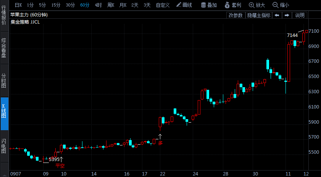The height and width of the screenshot is (177, 321).
Task: Open 闪电图 sidebar tab
Action: 4,146
